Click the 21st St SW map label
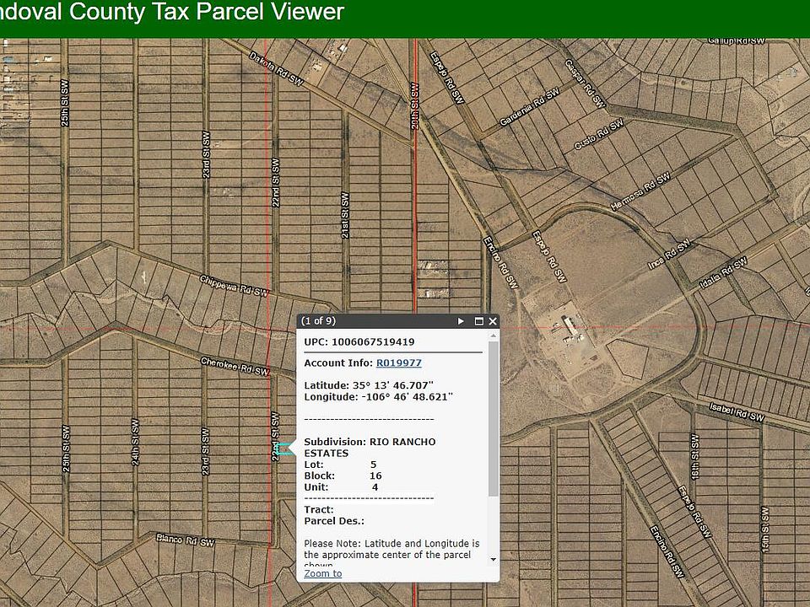This screenshot has height=607, width=810. point(346,215)
